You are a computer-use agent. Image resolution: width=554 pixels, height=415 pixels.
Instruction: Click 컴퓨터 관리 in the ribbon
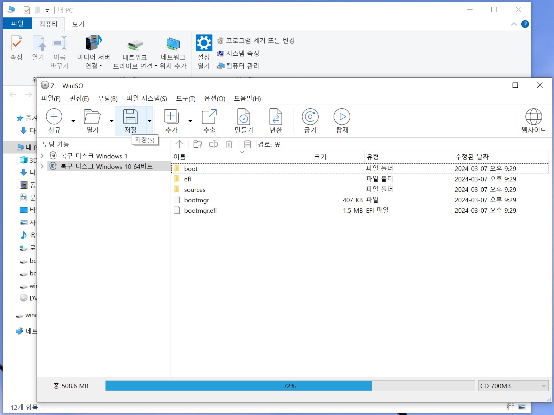pos(238,66)
